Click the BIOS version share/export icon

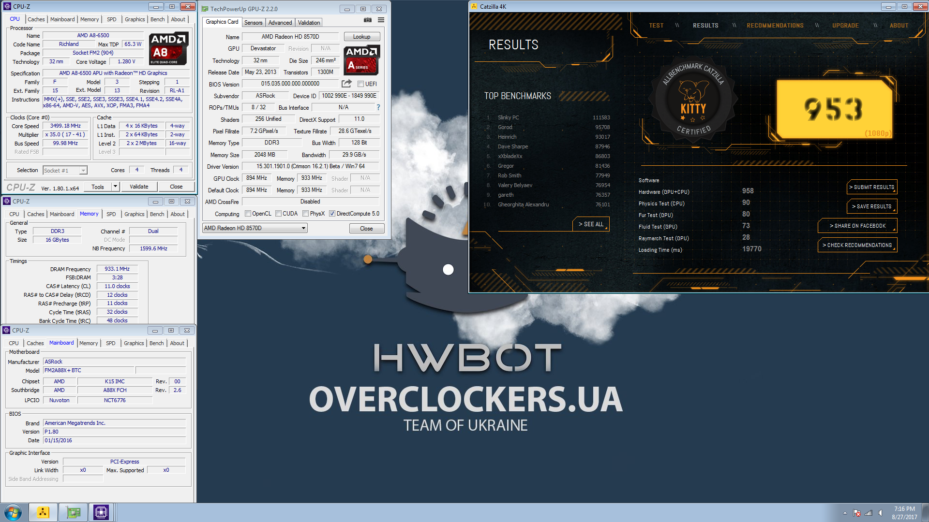(x=346, y=84)
